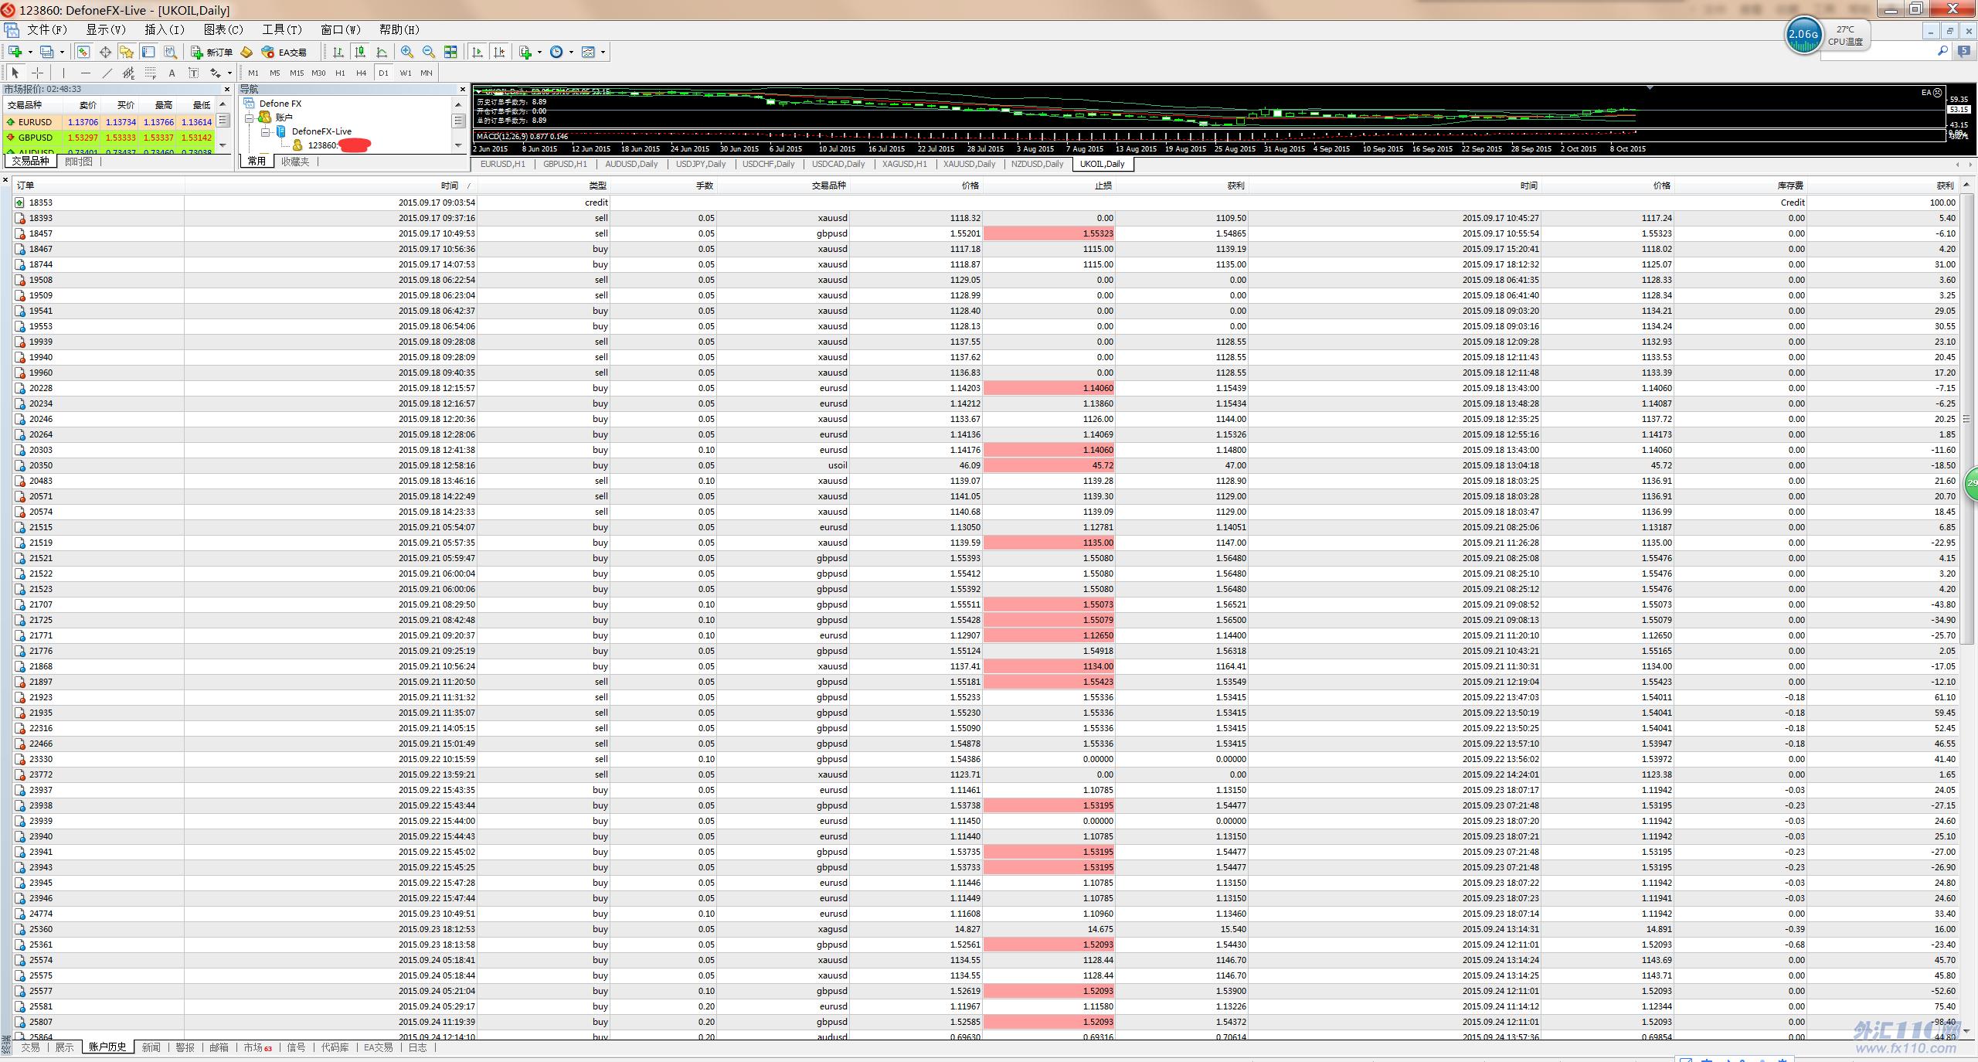Click the Market Watch scrollbar thumb

point(223,120)
